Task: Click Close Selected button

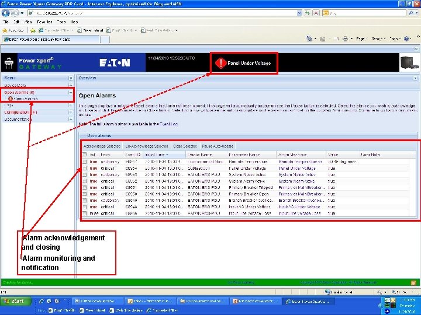Action: click(185, 146)
